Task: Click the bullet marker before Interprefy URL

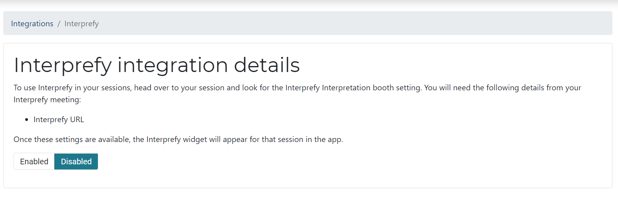Action: coord(27,120)
